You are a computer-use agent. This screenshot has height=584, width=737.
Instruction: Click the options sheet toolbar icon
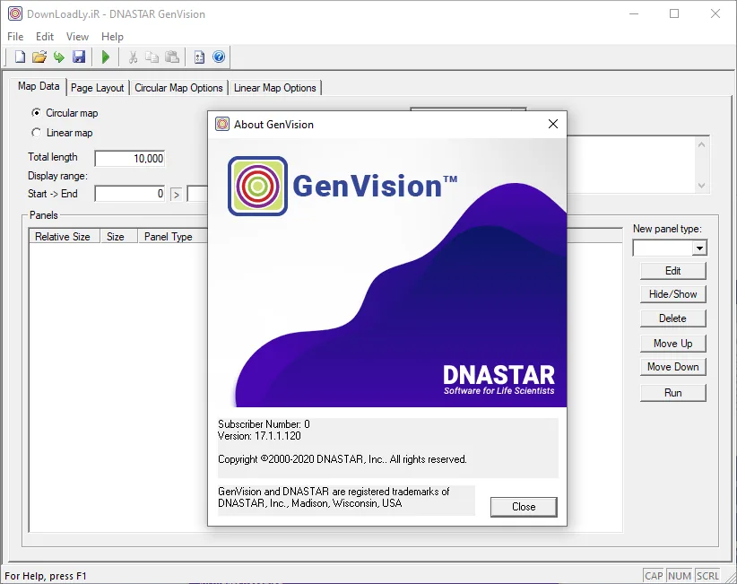(x=199, y=57)
